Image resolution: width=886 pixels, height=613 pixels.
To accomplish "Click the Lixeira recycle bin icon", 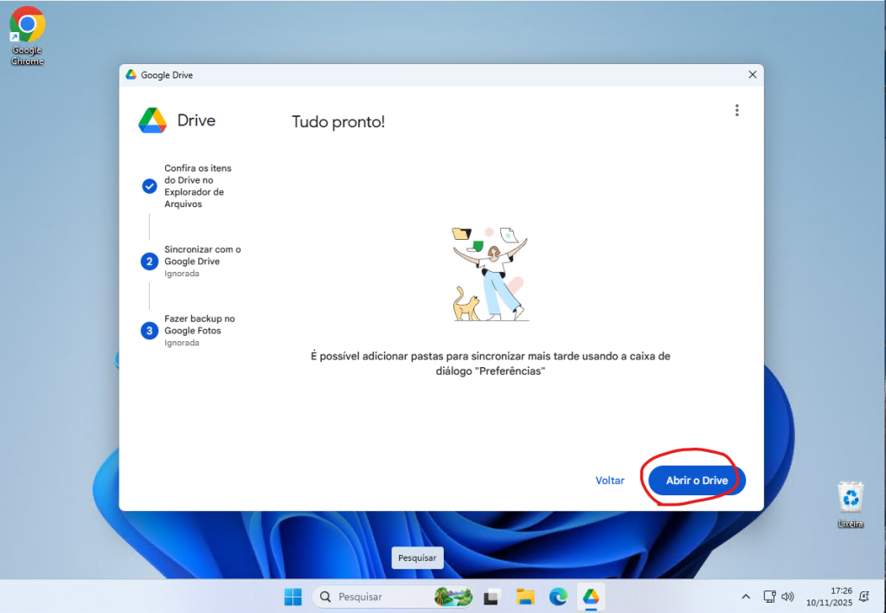I will click(851, 503).
